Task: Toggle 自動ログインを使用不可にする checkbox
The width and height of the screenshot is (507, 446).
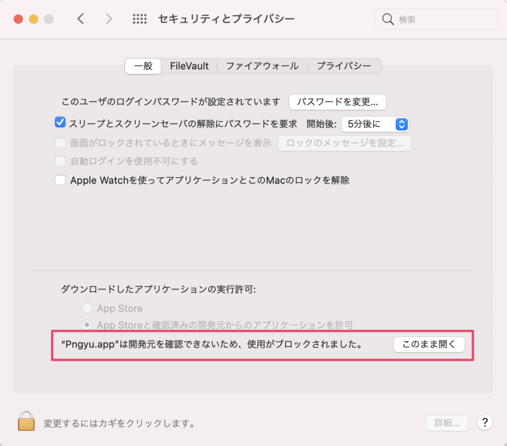Action: click(60, 161)
